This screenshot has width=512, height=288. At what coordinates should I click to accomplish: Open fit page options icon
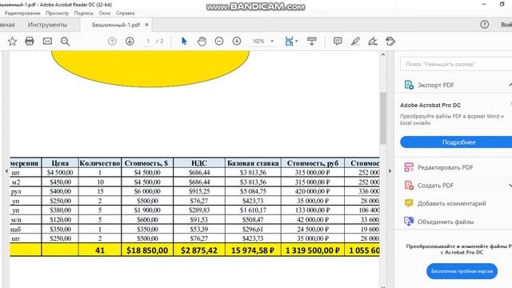pos(289,41)
